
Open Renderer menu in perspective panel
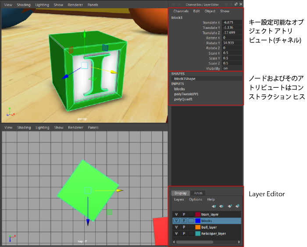[x=75, y=5]
